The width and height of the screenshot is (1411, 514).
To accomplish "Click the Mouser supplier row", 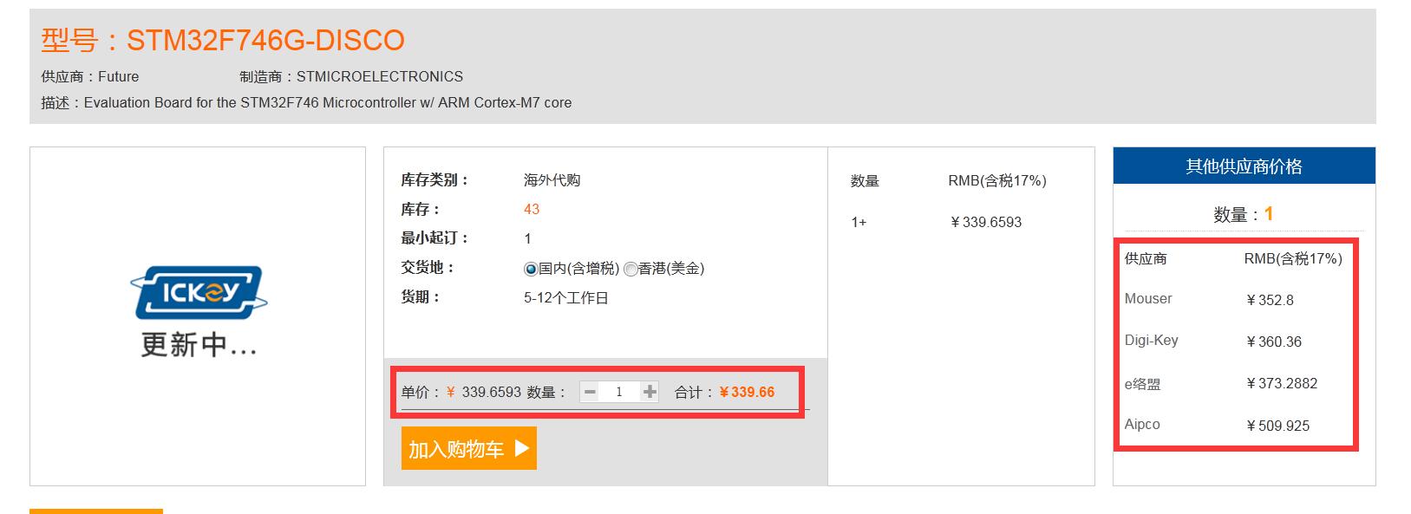I will tap(1237, 299).
